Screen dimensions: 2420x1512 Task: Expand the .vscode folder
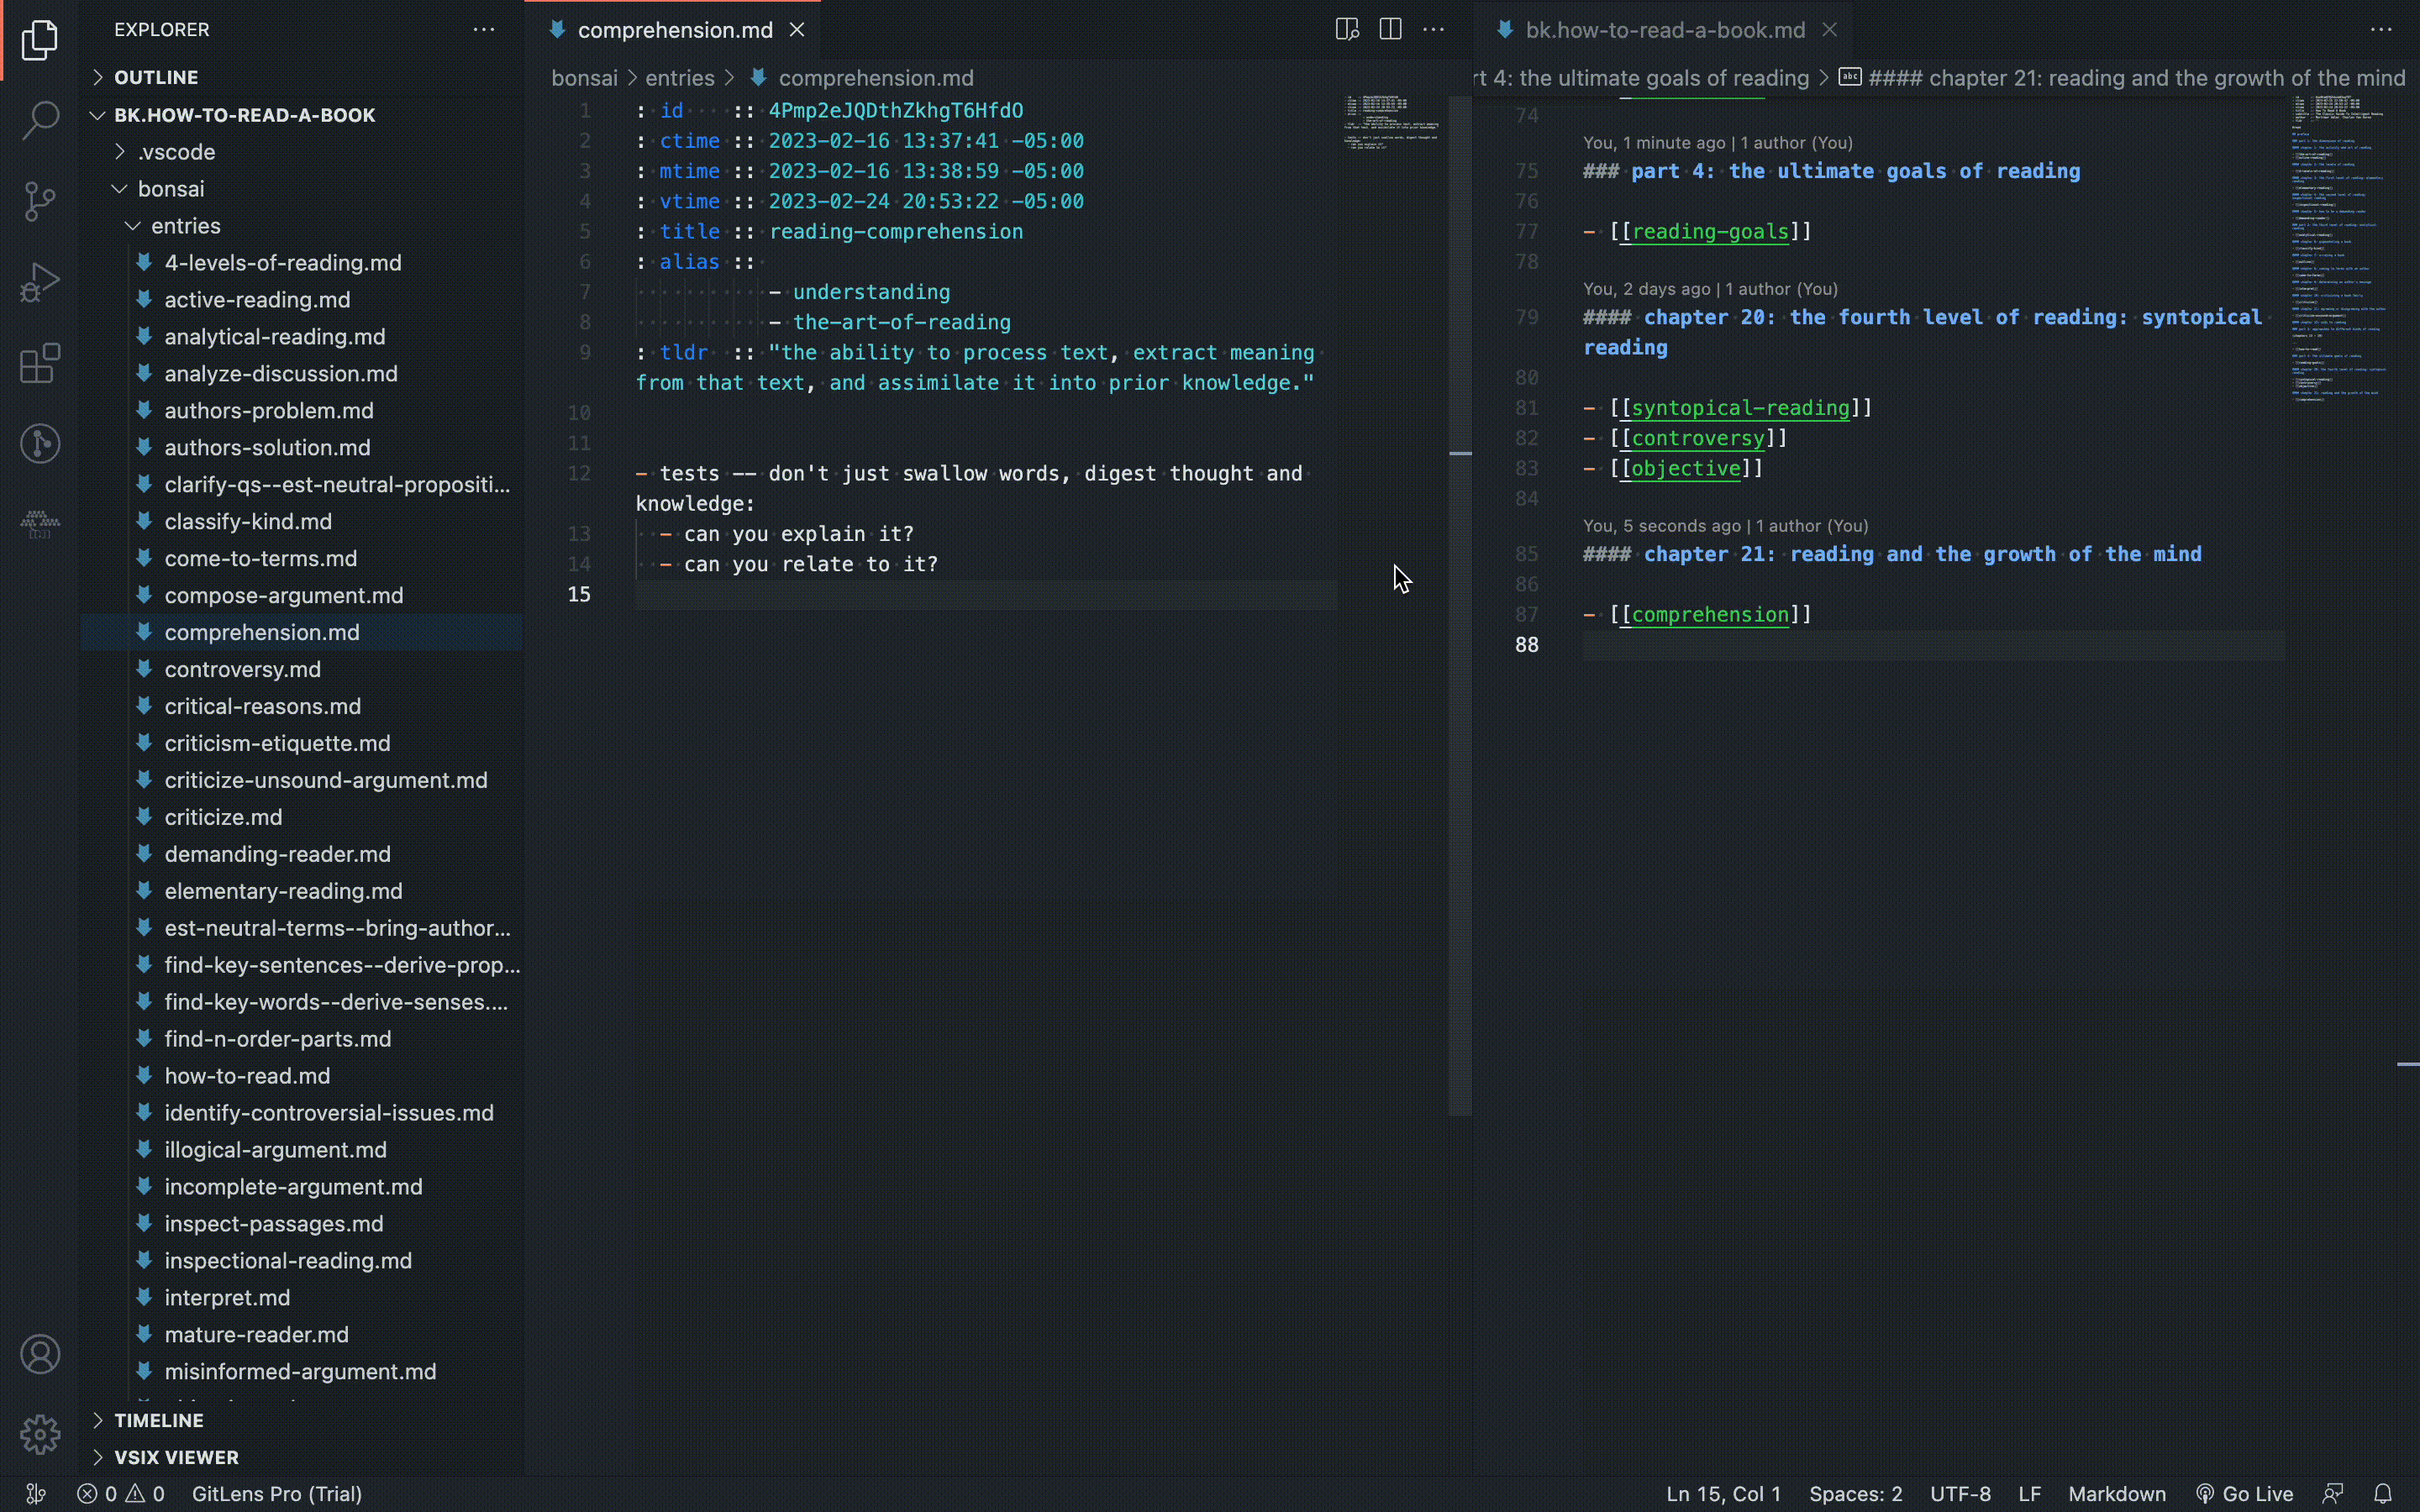pos(301,152)
